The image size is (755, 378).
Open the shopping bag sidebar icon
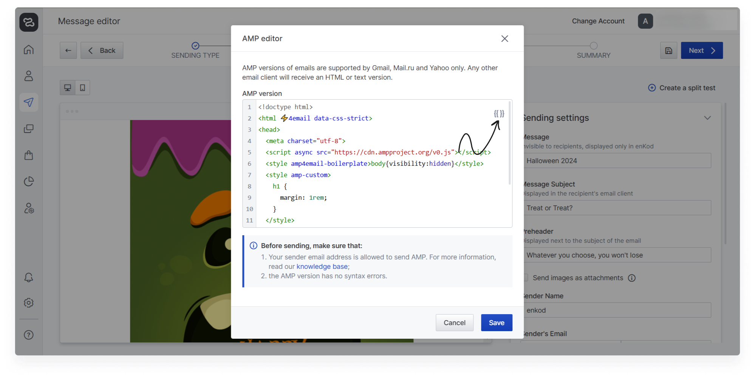tap(29, 155)
